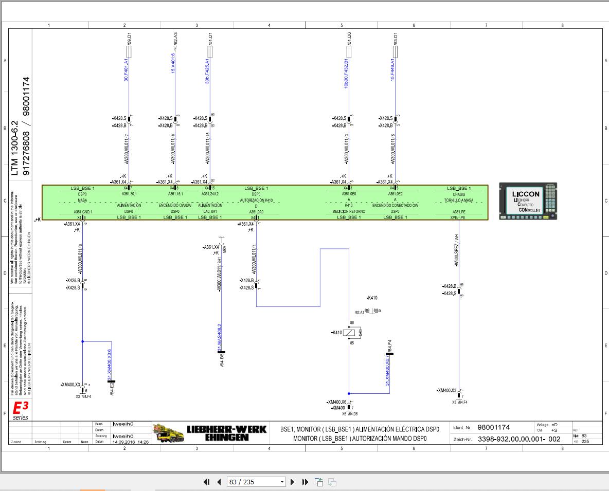Jump to the first page of the document
The width and height of the screenshot is (609, 491).
click(x=207, y=482)
